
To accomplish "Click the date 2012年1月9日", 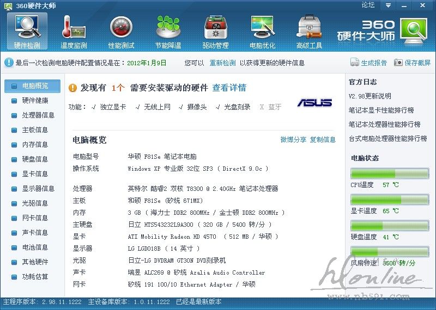I will click(x=147, y=63).
